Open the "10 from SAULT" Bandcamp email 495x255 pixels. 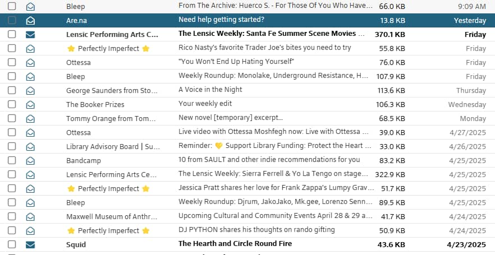269,160
